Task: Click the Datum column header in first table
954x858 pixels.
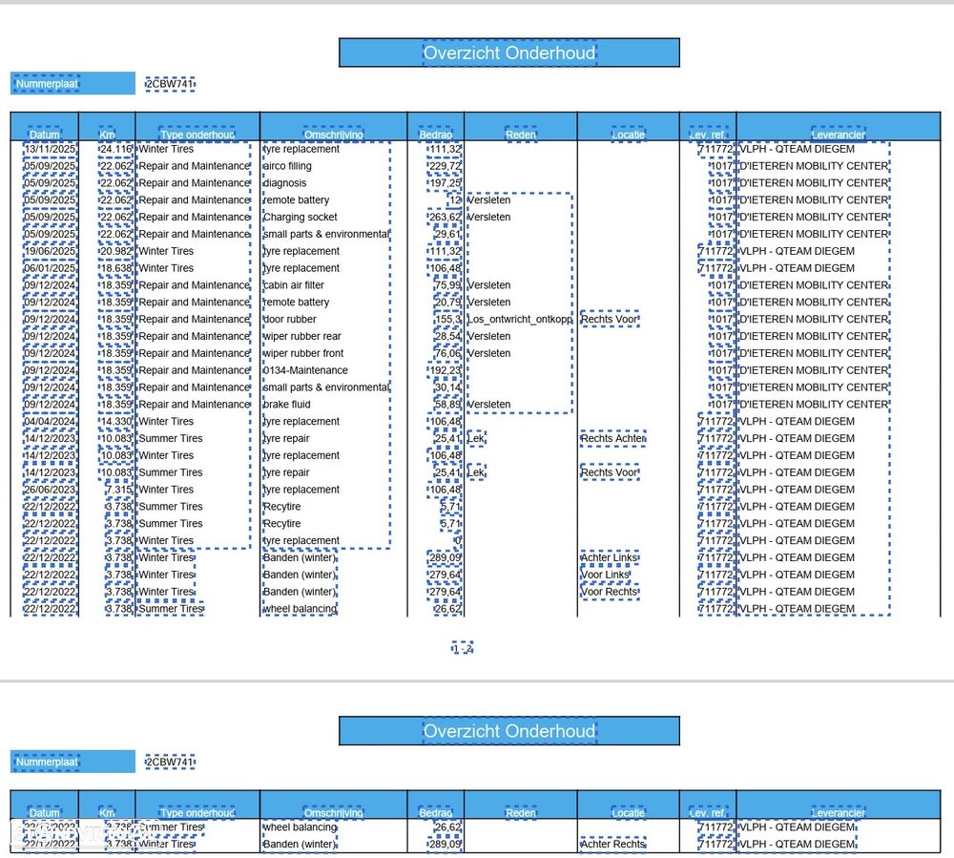Action: (45, 135)
